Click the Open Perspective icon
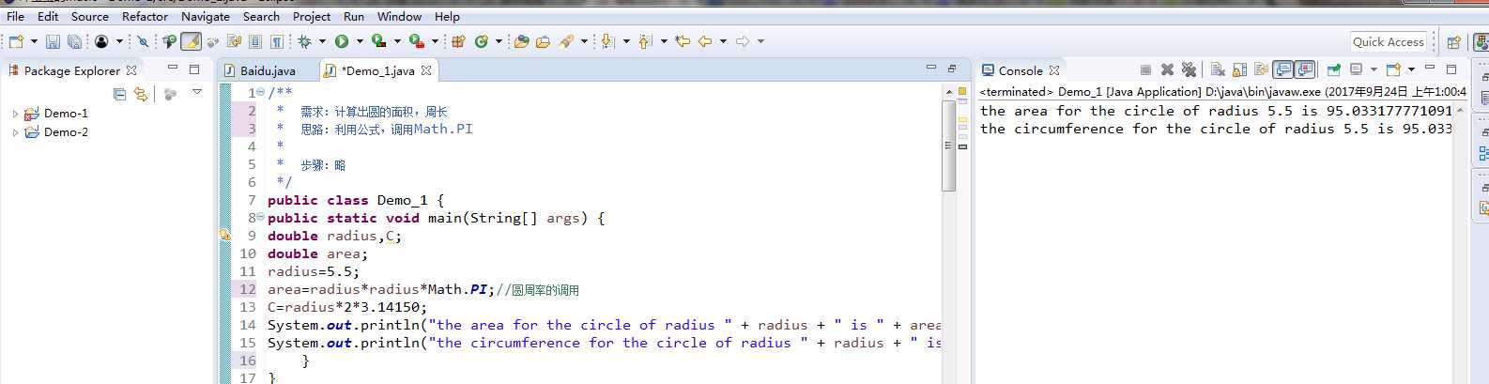The image size is (1489, 384). (1453, 41)
